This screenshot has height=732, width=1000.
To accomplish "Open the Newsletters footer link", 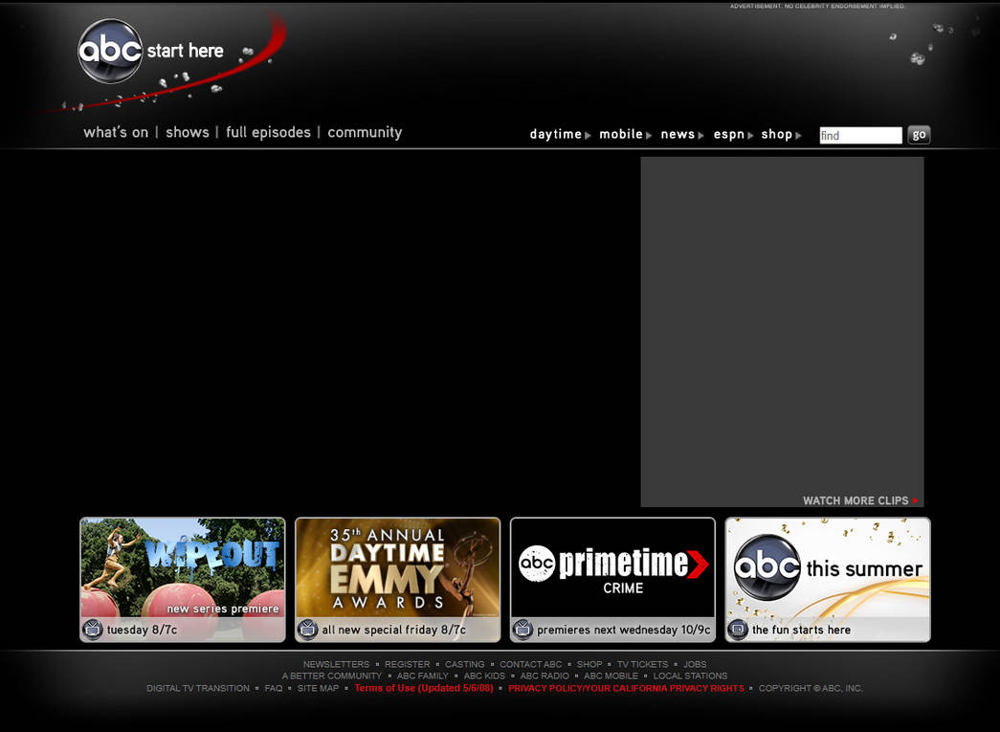I will [x=336, y=664].
